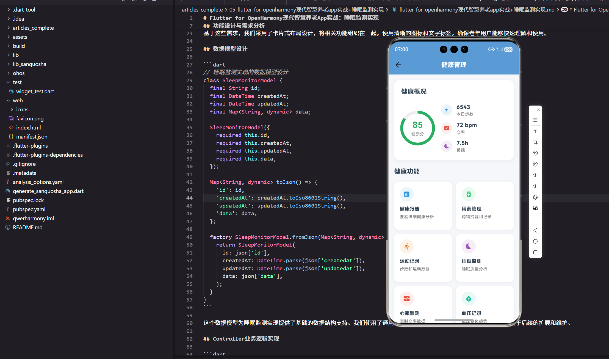
Task: Tap the 血压记录 droplet icon
Action: coord(469,299)
